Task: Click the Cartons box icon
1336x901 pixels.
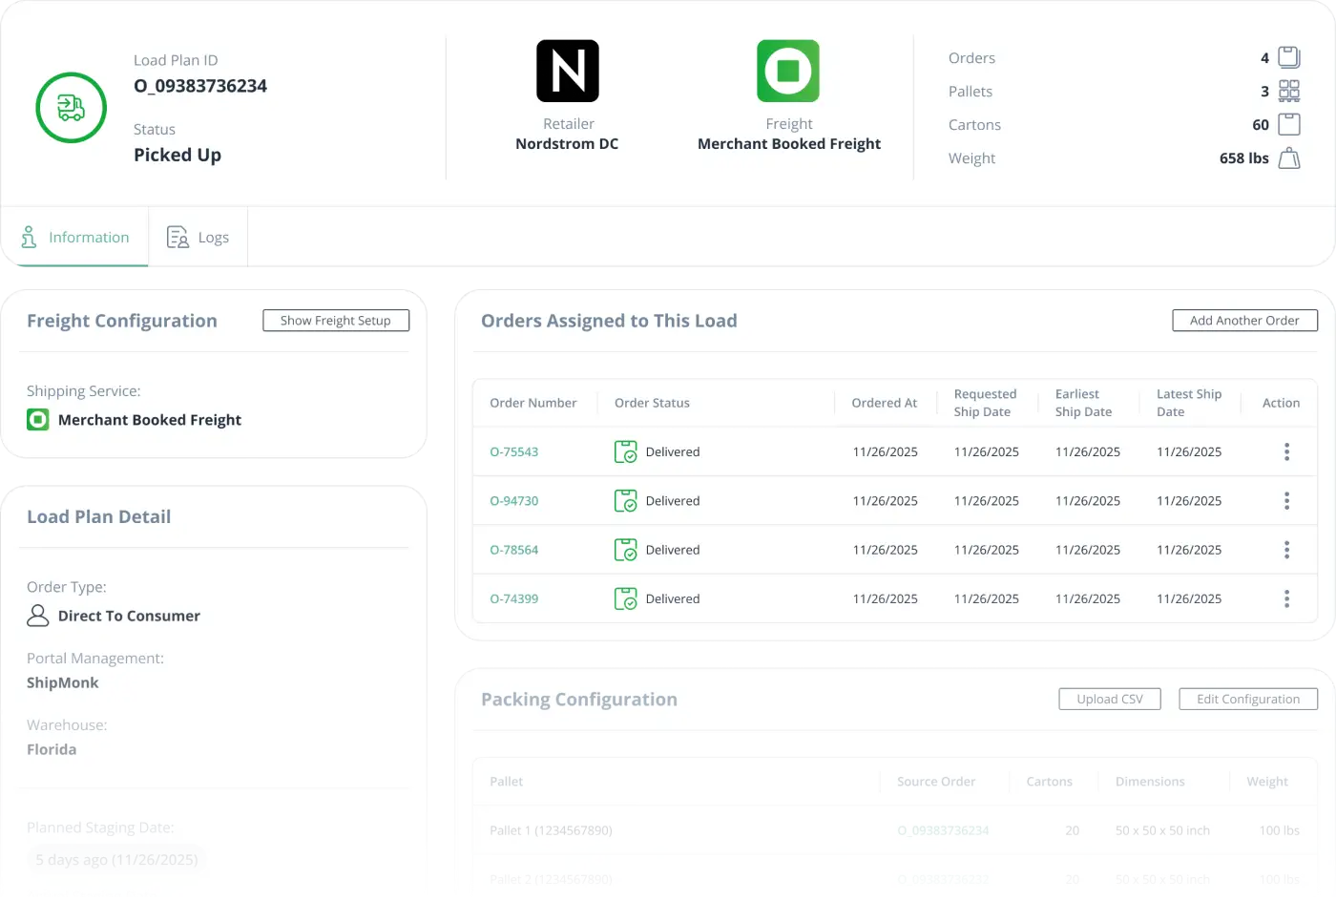Action: click(1289, 124)
